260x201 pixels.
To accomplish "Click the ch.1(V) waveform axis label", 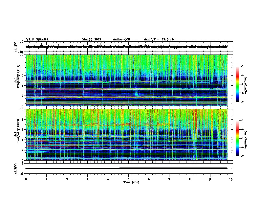I will coord(16,47).
